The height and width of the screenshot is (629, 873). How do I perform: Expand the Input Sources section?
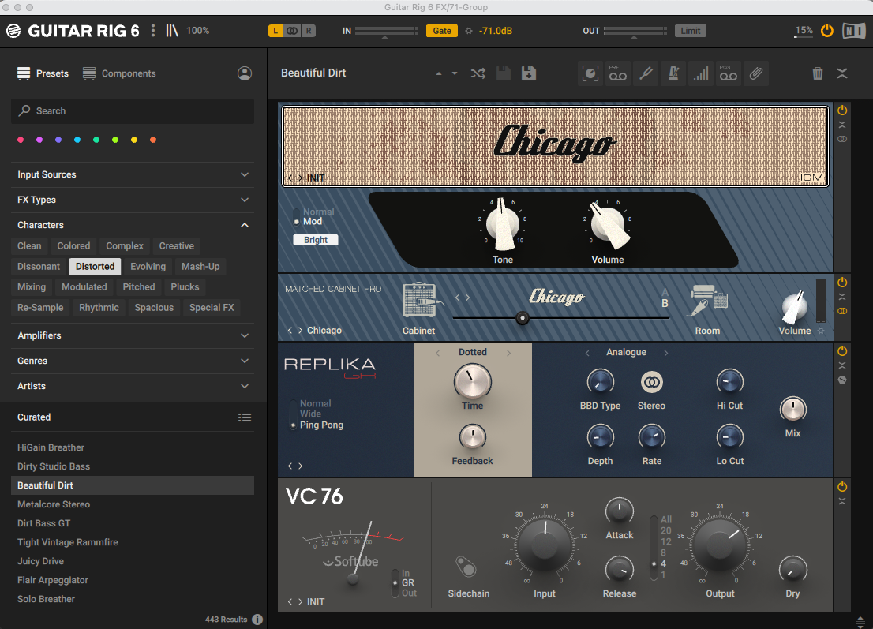(x=133, y=174)
